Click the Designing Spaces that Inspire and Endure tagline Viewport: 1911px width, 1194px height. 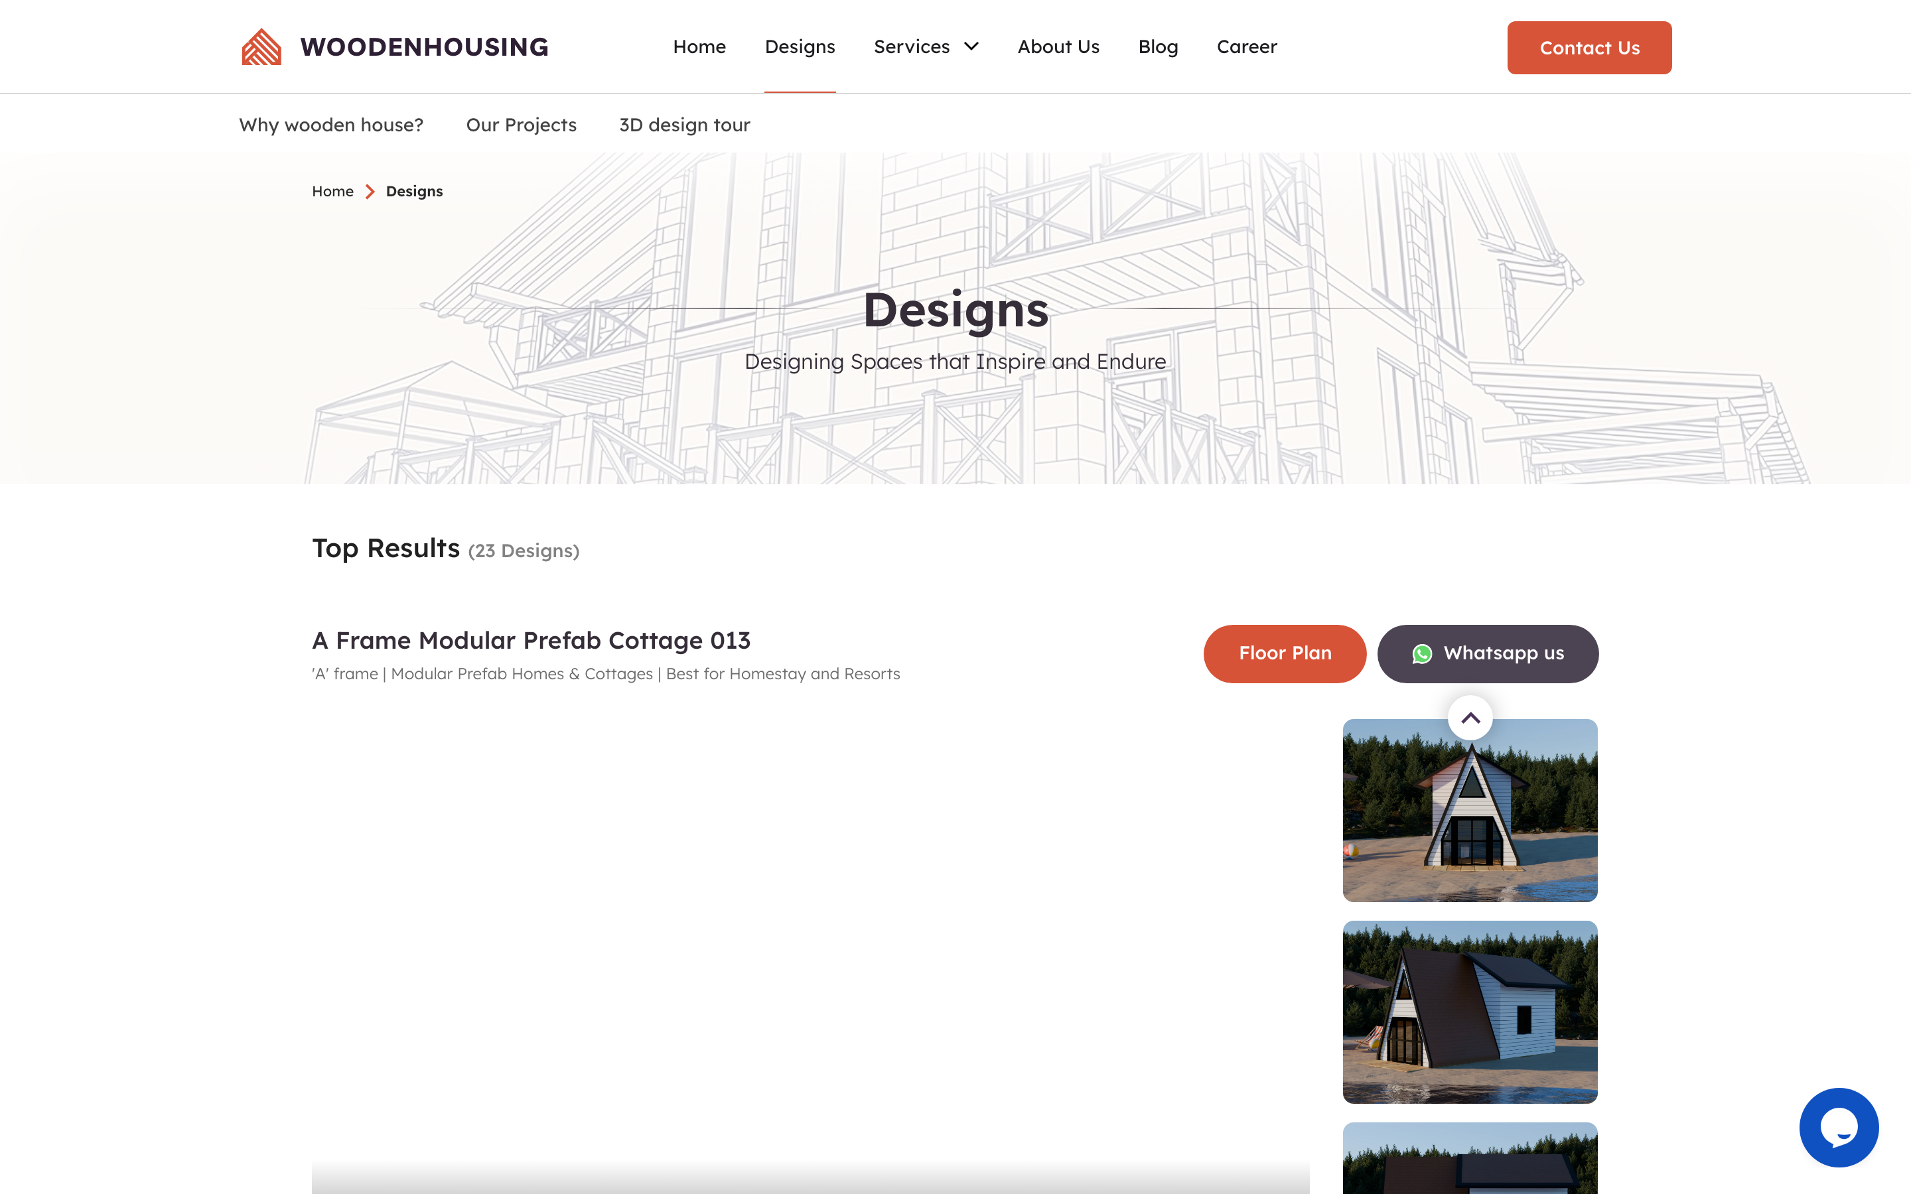click(x=955, y=362)
